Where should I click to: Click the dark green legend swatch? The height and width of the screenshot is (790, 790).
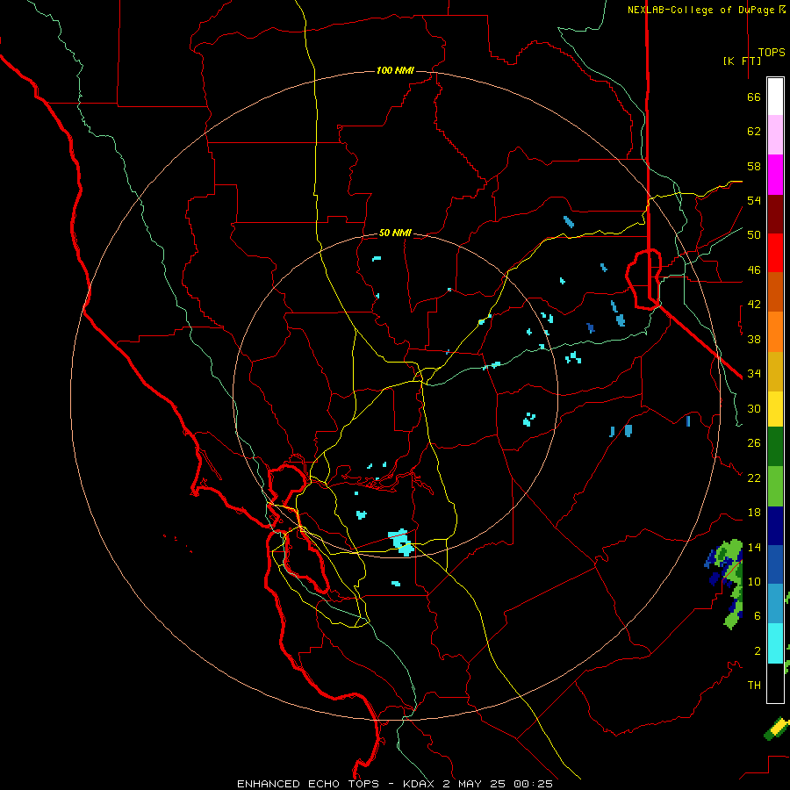775,447
